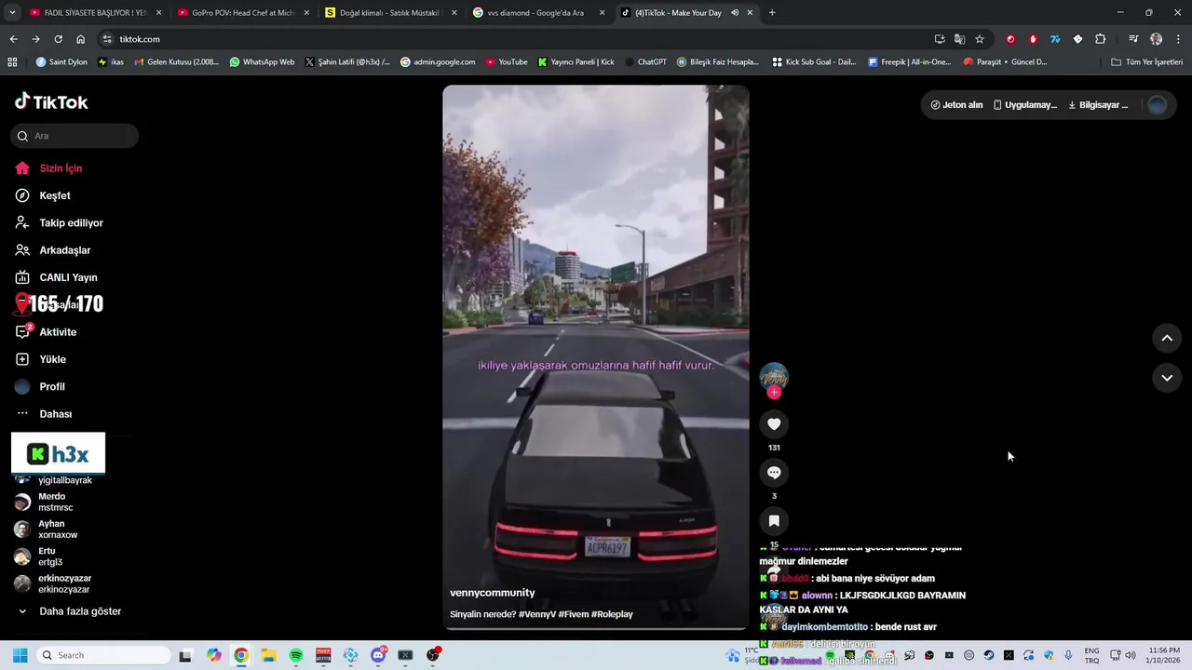Click Uygulamayı indir button
This screenshot has width=1192, height=670.
(1025, 105)
